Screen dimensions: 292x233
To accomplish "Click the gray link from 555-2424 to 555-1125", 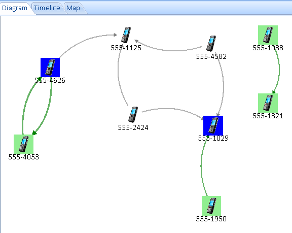I will coord(118,75).
